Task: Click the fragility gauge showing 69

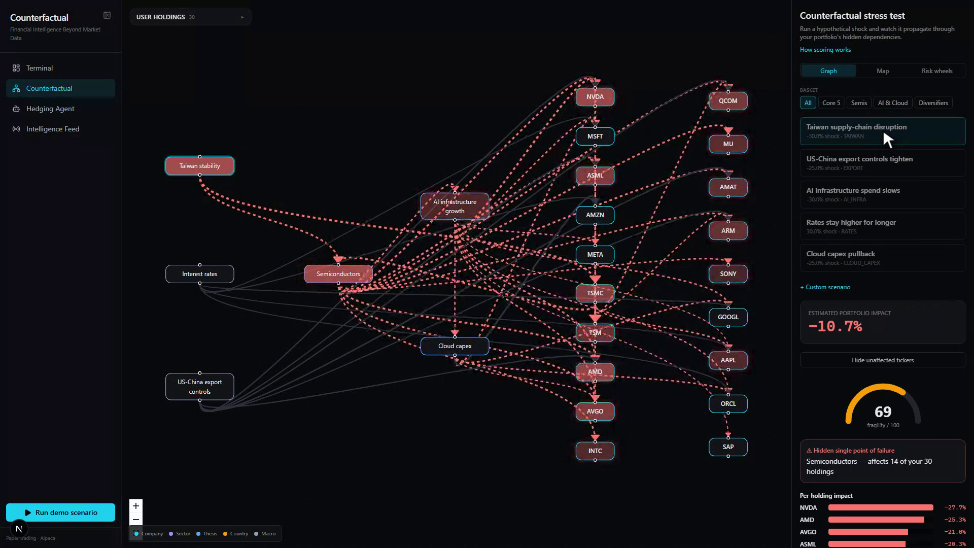Action: point(883,406)
